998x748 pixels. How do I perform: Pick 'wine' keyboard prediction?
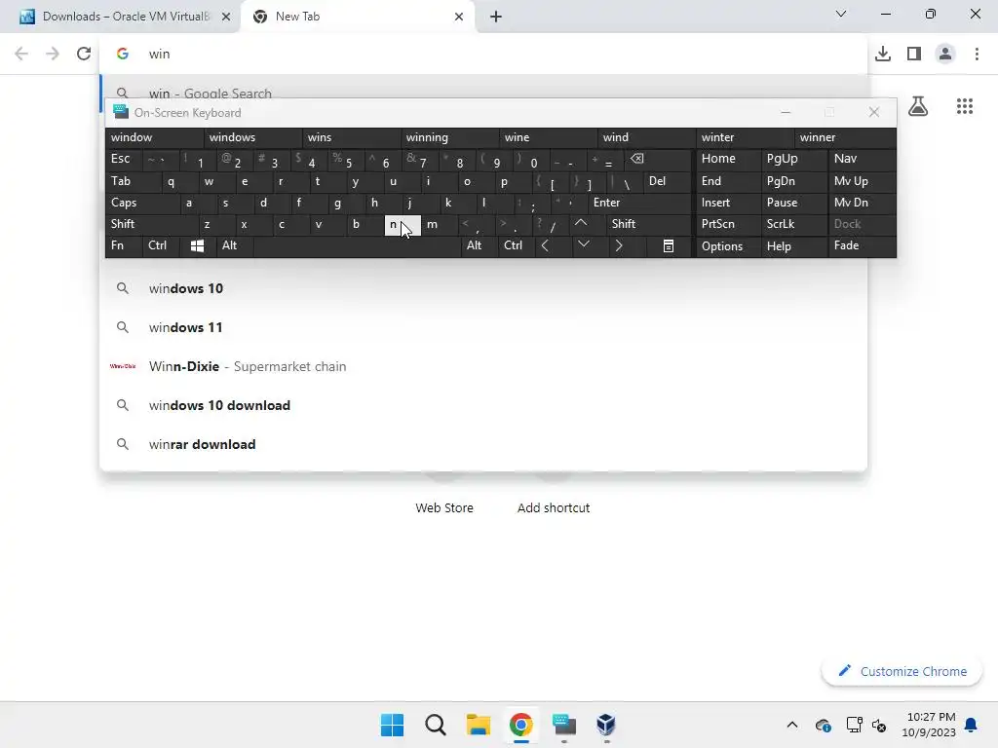pos(548,137)
